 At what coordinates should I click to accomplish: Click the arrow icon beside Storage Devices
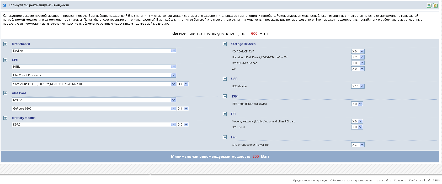coord(225,44)
